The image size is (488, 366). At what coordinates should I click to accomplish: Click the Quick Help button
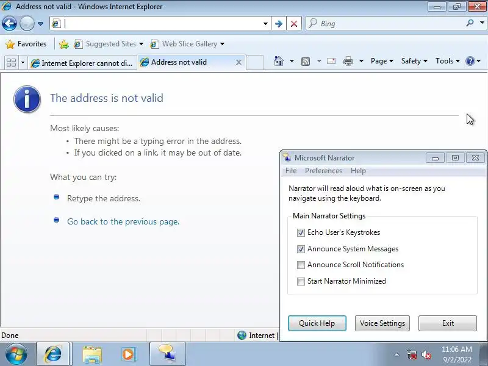coord(317,323)
